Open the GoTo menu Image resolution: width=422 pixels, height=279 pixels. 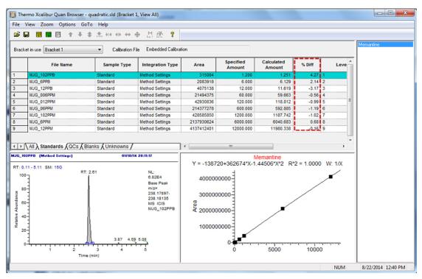[x=86, y=24]
